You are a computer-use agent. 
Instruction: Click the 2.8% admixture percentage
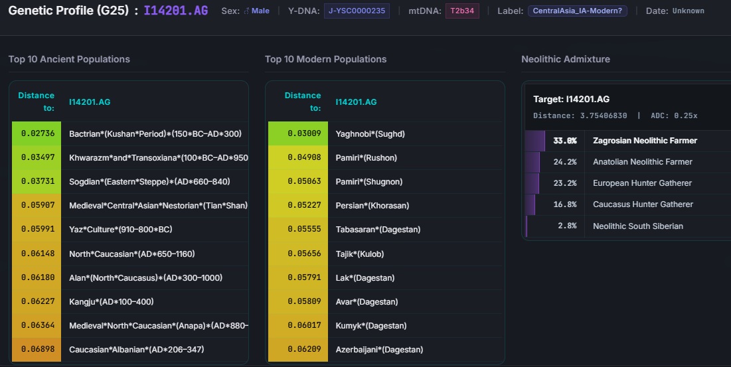pos(568,226)
